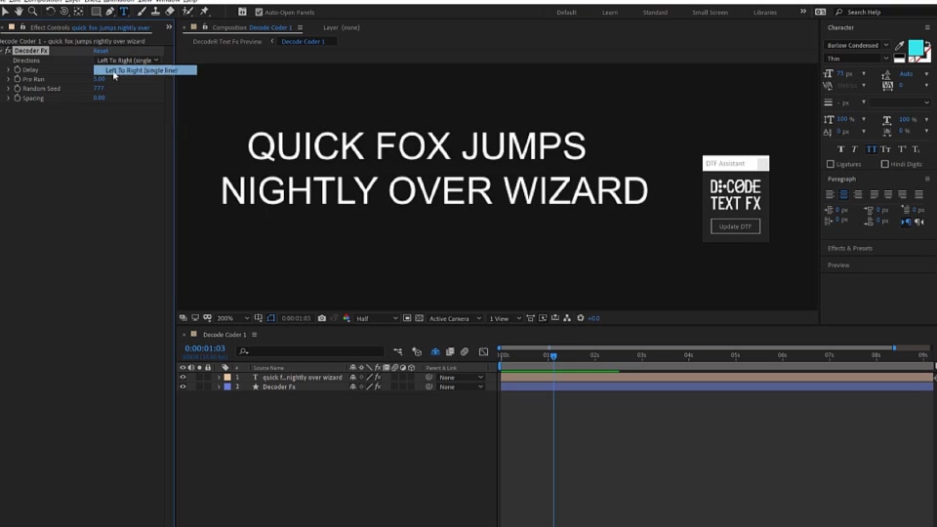Image resolution: width=937 pixels, height=527 pixels.
Task: Enable the Hindi Digits checkbox
Action: 884,164
